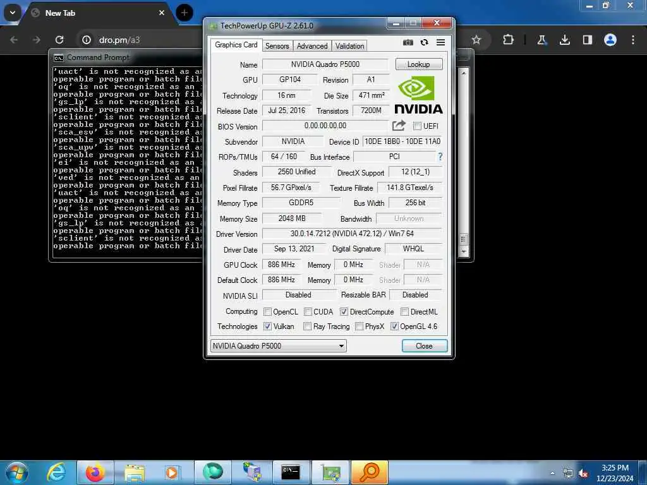Screen dimensions: 647x485
Task: Click the clock showing 3:25 PM
Action: tap(614, 468)
